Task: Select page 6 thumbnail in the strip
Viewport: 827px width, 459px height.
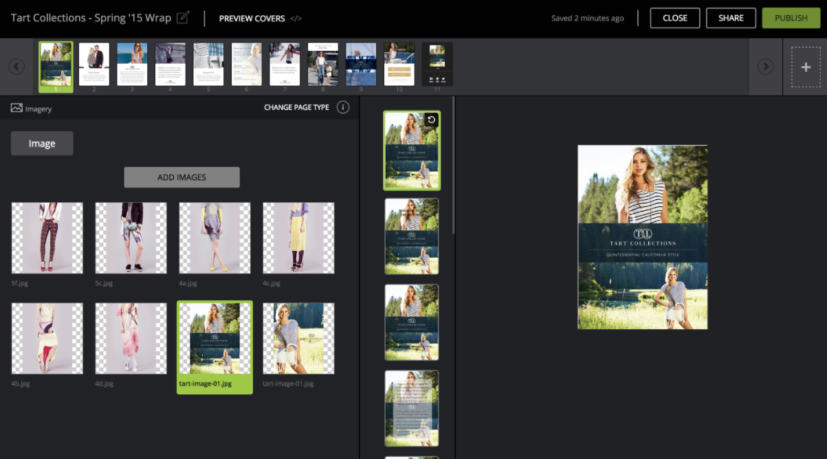Action: coord(247,65)
